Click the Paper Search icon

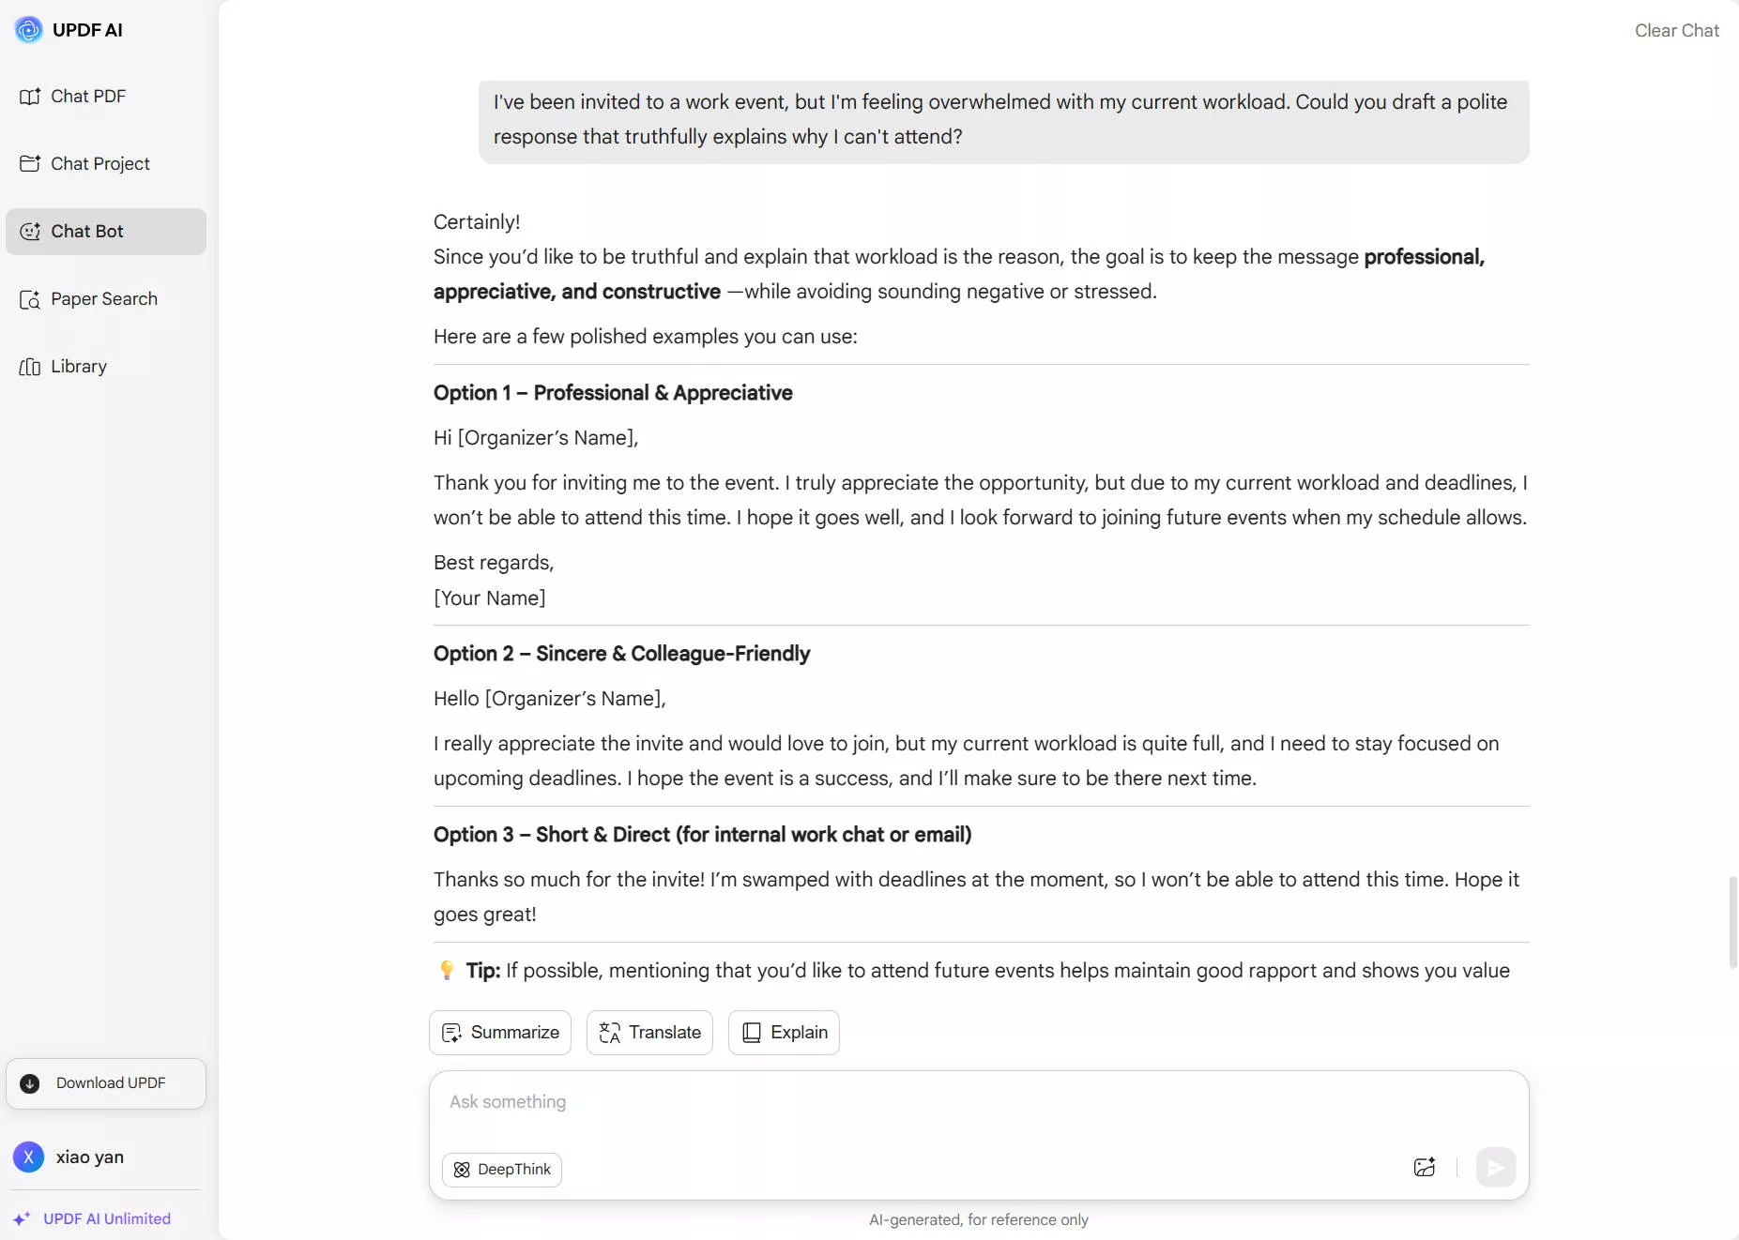(x=30, y=299)
